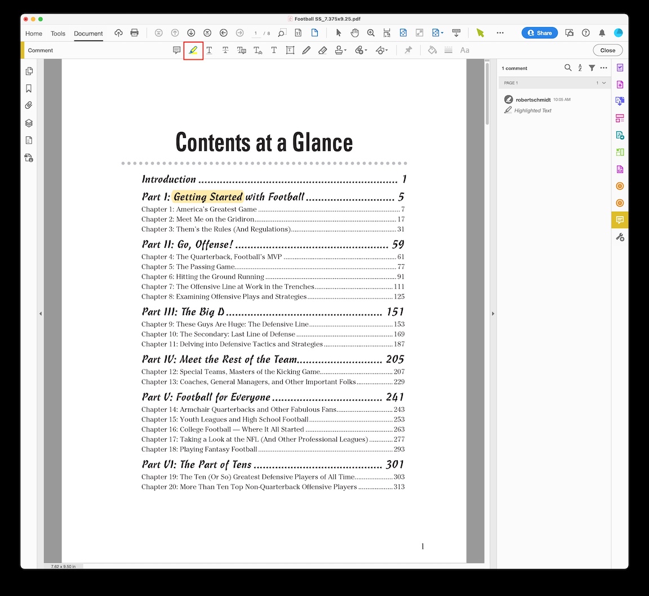The width and height of the screenshot is (649, 596).
Task: Select the Eraser tool
Action: (x=322, y=50)
